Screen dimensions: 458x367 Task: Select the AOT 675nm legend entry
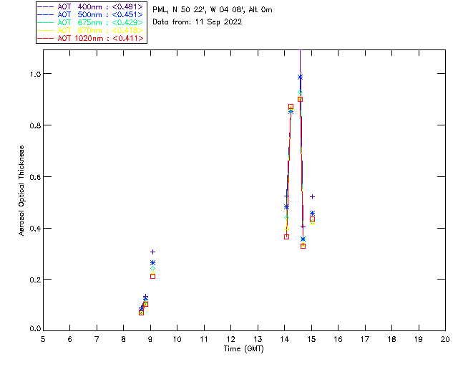(x=91, y=22)
